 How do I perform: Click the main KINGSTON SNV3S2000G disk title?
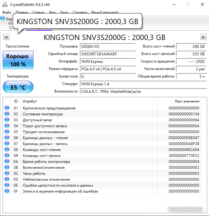click(x=104, y=37)
